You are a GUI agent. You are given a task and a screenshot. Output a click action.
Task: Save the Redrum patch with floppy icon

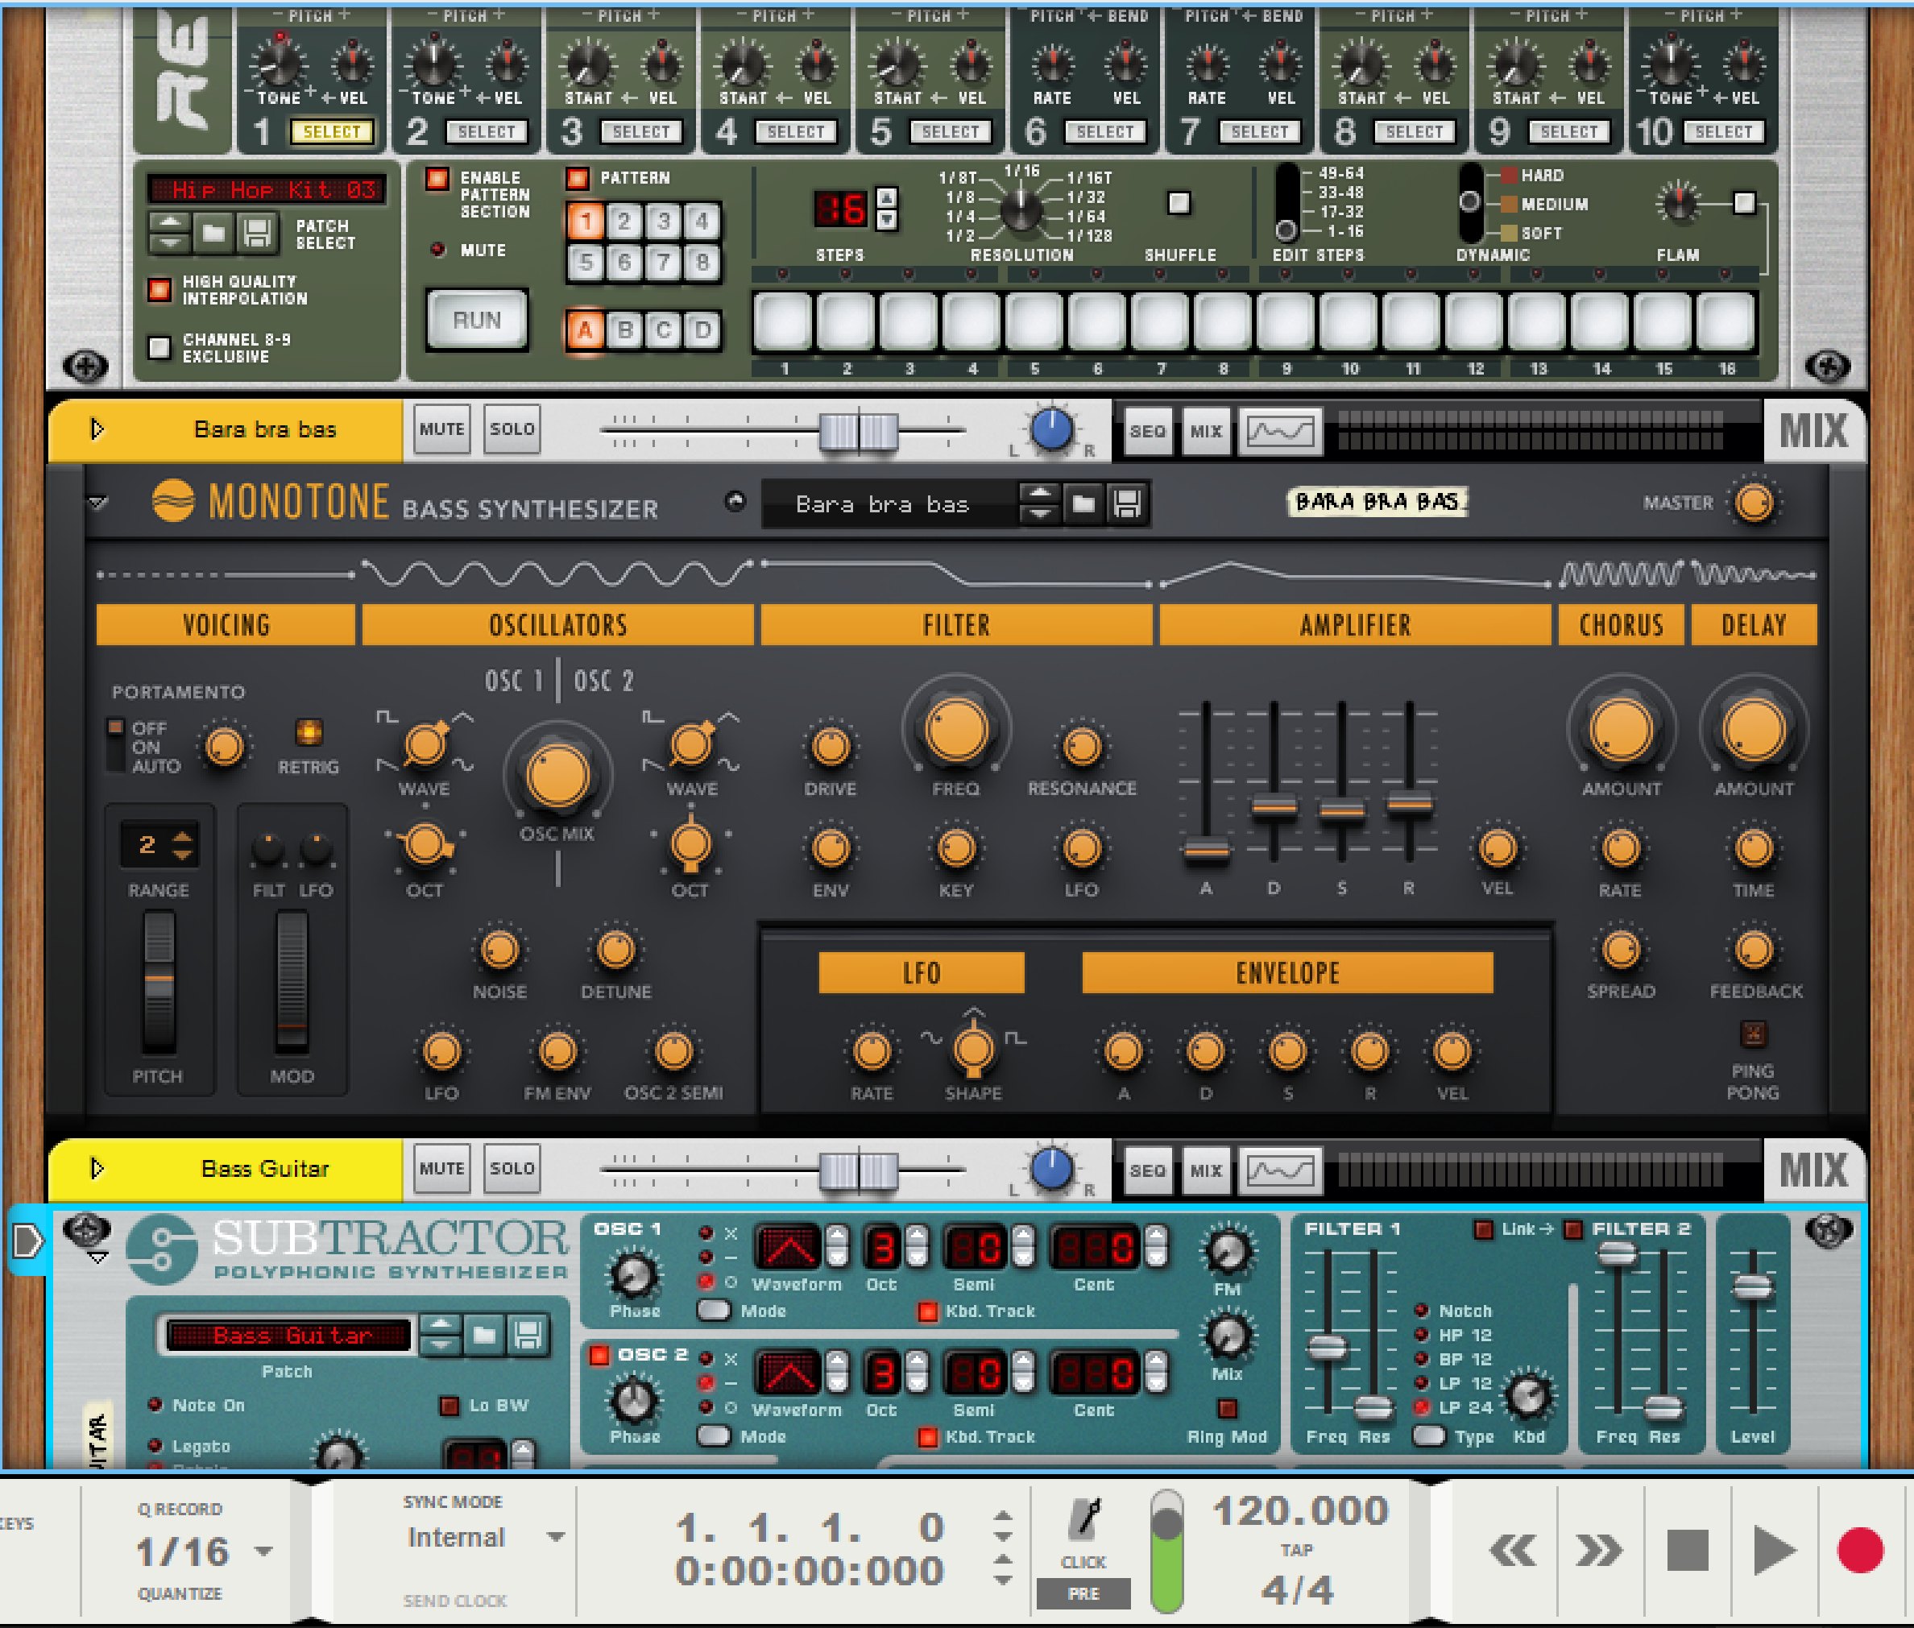click(258, 233)
